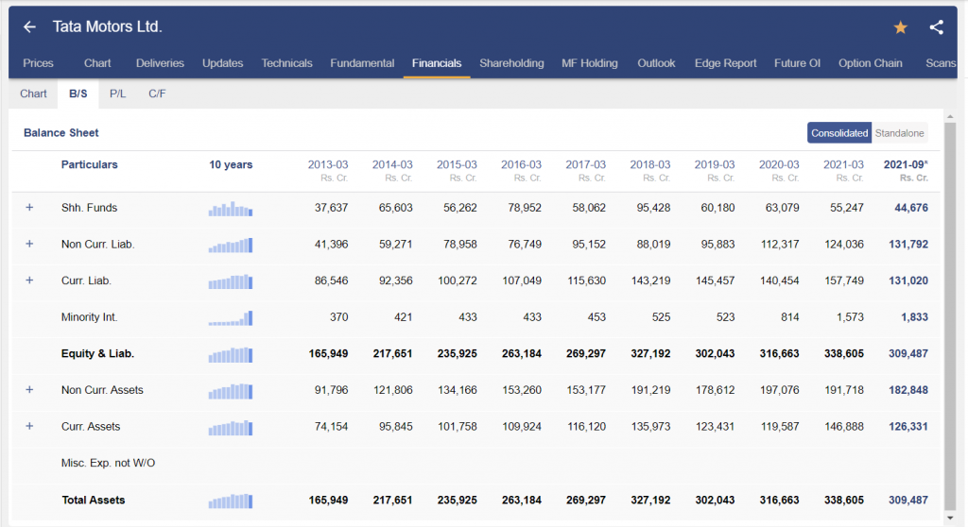
Task: Click the Particulars column header
Action: [89, 164]
